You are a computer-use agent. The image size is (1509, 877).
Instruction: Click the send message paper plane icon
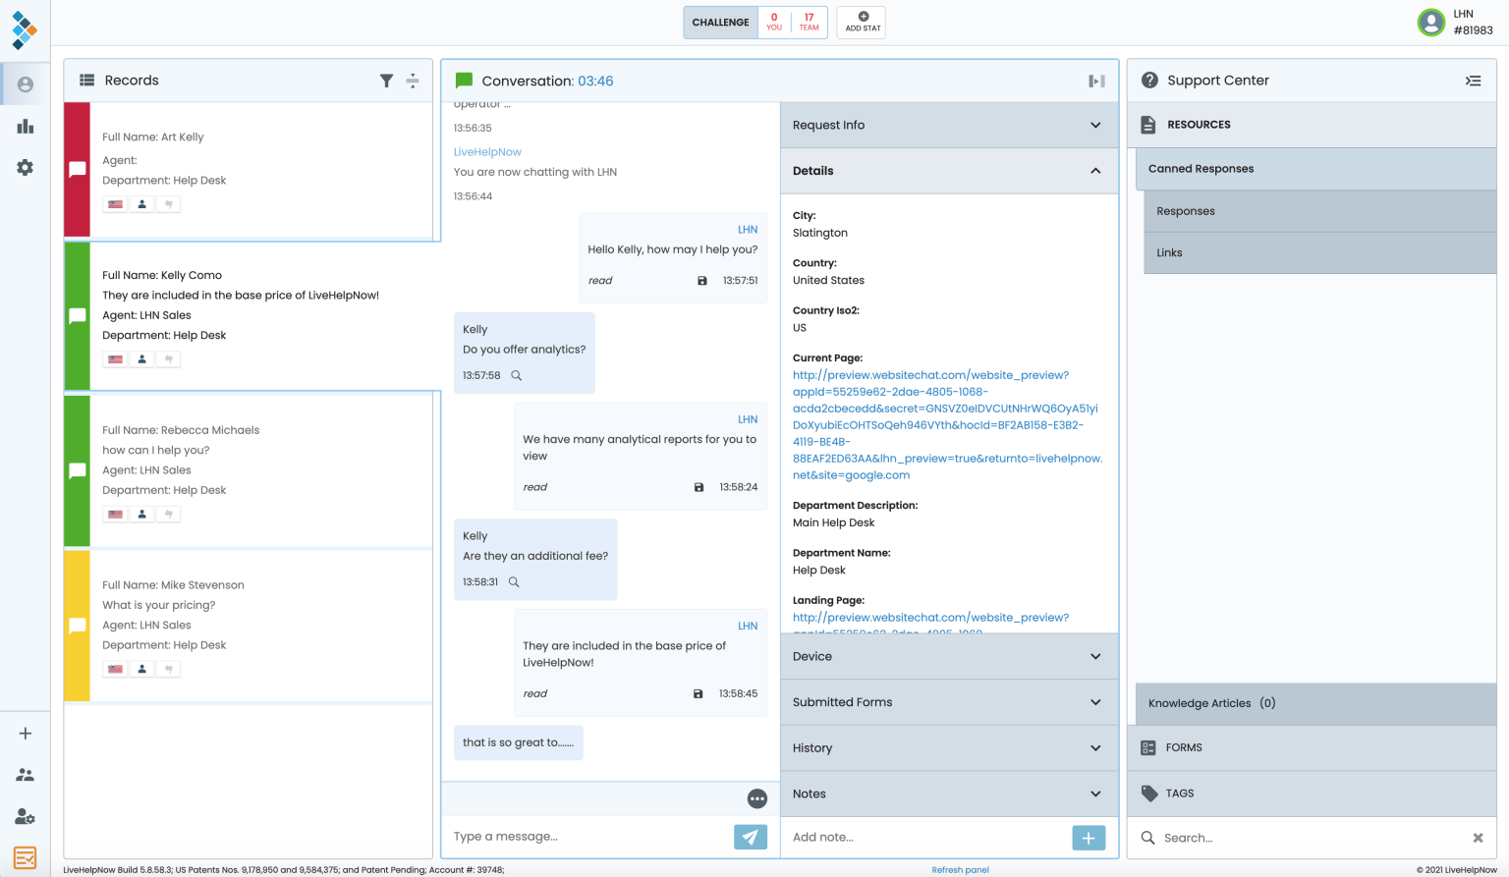click(x=750, y=836)
